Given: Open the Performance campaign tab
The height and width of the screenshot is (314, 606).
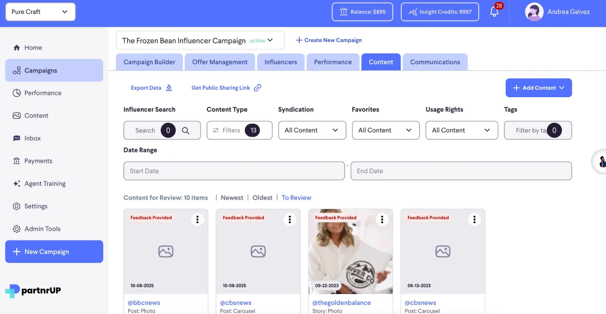Looking at the screenshot, I should (x=333, y=62).
